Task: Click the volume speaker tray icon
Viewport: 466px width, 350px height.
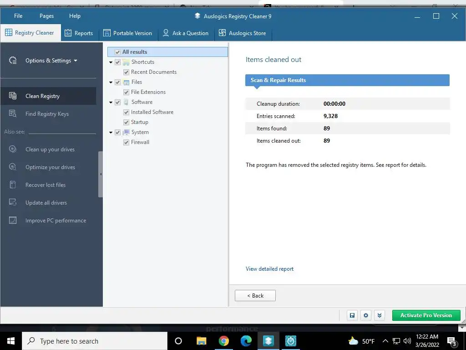Action: [x=407, y=341]
